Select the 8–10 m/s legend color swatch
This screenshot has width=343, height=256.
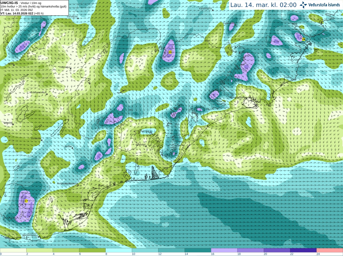(119, 250)
